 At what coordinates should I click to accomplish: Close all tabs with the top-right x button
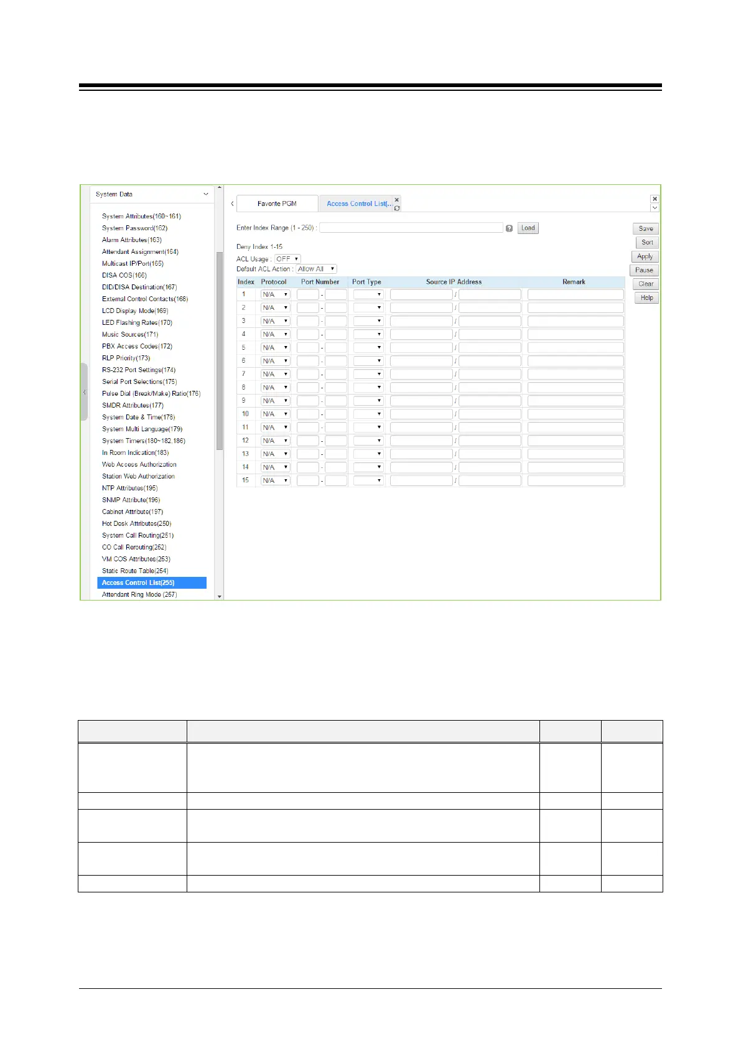655,199
